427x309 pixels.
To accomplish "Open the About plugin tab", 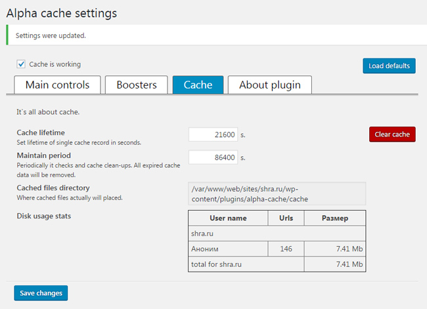I will [x=270, y=85].
